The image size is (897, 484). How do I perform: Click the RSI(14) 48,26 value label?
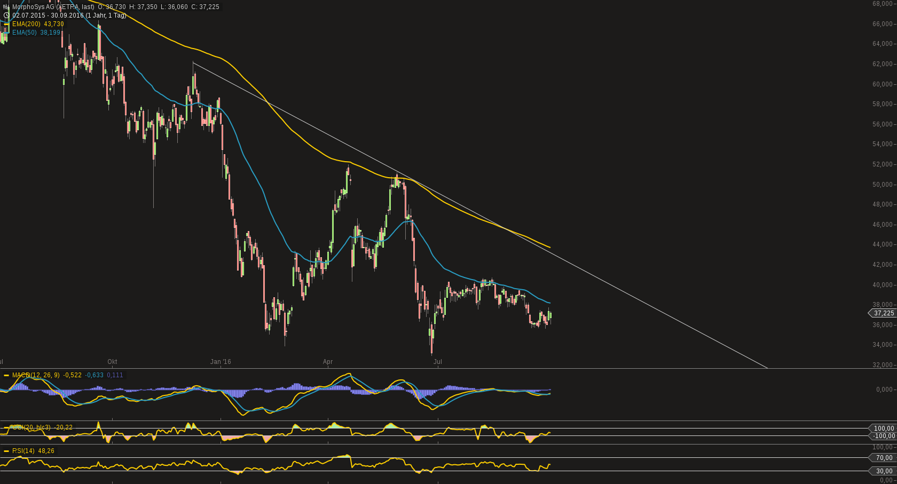click(x=32, y=451)
